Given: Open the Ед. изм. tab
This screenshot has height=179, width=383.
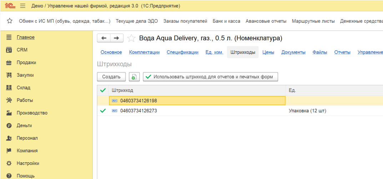Looking at the screenshot, I should [x=215, y=52].
